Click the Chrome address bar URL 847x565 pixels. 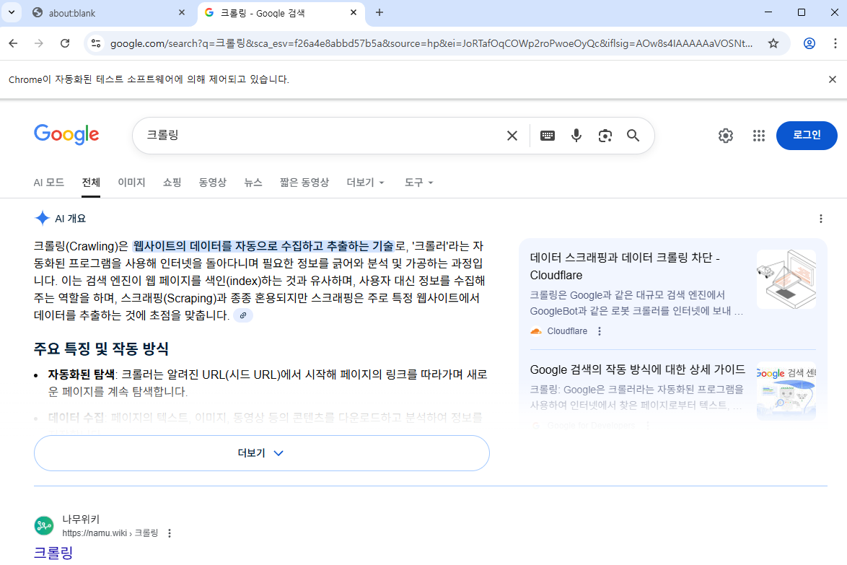(x=431, y=43)
